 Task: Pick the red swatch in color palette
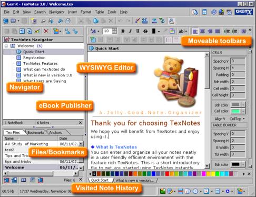pos(167,174)
